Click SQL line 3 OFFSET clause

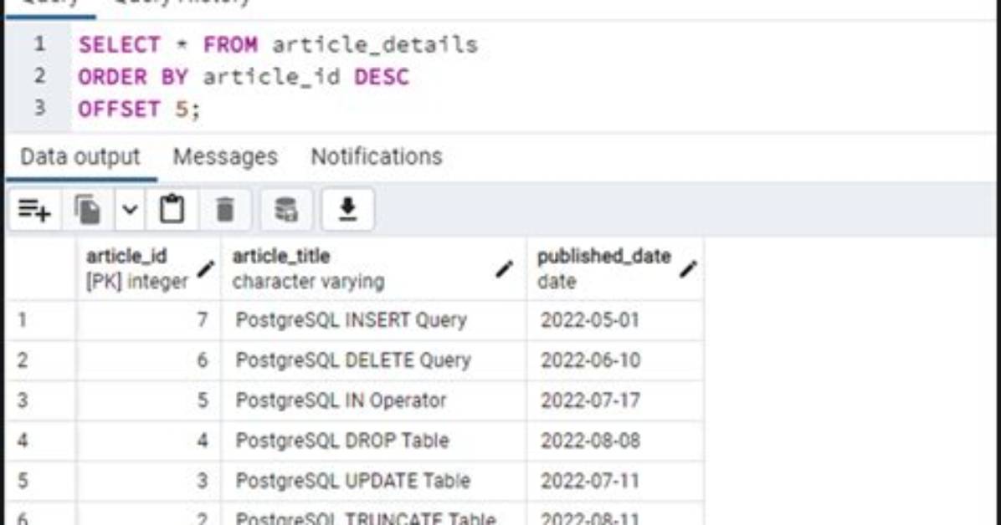point(139,109)
